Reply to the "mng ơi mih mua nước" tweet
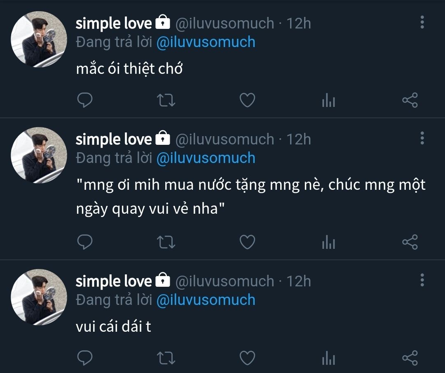Viewport: 445px width, 373px height. point(85,242)
